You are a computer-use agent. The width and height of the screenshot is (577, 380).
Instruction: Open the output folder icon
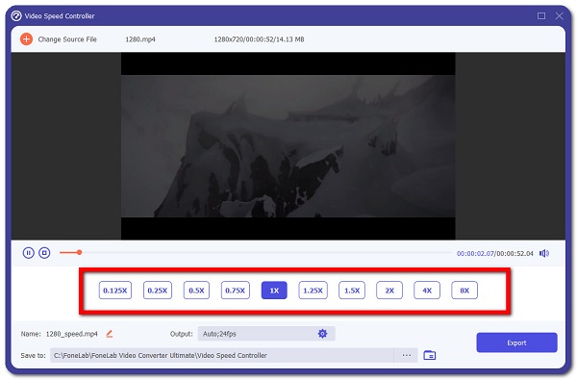coord(430,355)
